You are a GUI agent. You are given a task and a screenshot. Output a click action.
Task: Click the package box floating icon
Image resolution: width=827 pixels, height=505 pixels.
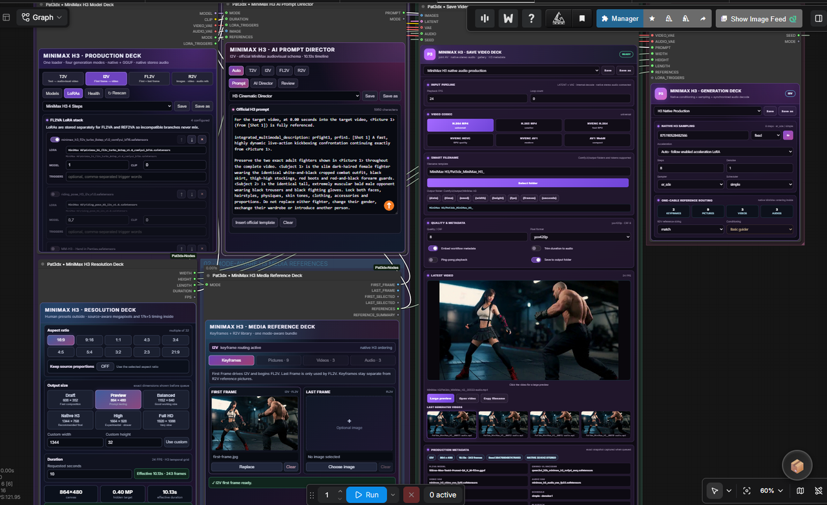(797, 466)
